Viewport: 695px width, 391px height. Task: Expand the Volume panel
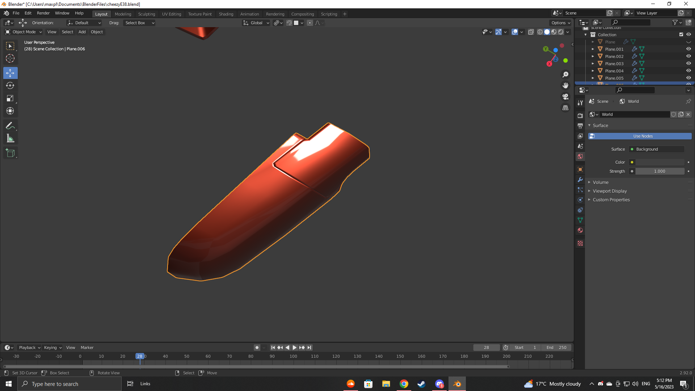tap(601, 182)
